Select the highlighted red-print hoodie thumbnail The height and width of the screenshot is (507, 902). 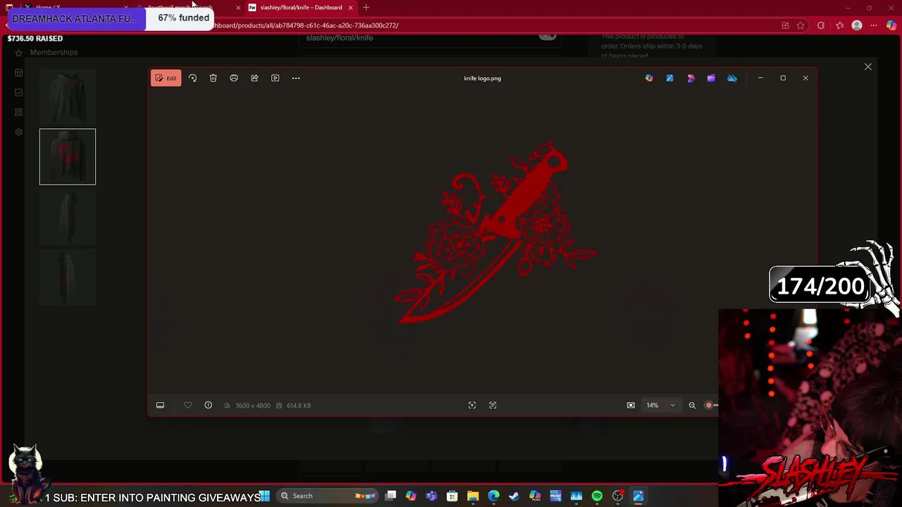(68, 156)
